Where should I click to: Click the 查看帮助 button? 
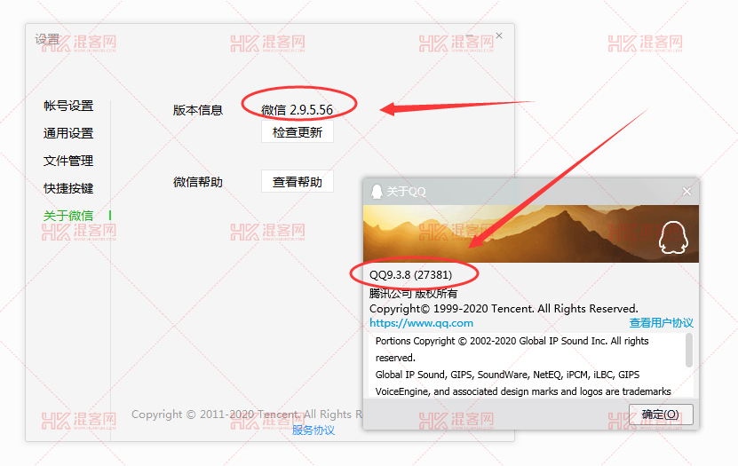click(298, 181)
